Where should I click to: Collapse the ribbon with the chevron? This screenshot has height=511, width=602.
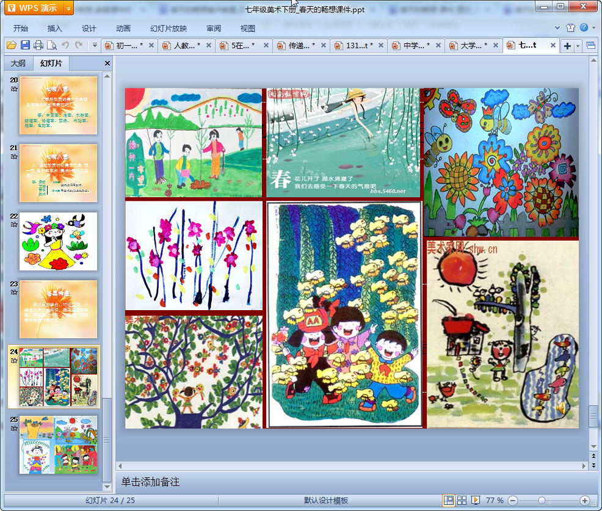click(557, 27)
